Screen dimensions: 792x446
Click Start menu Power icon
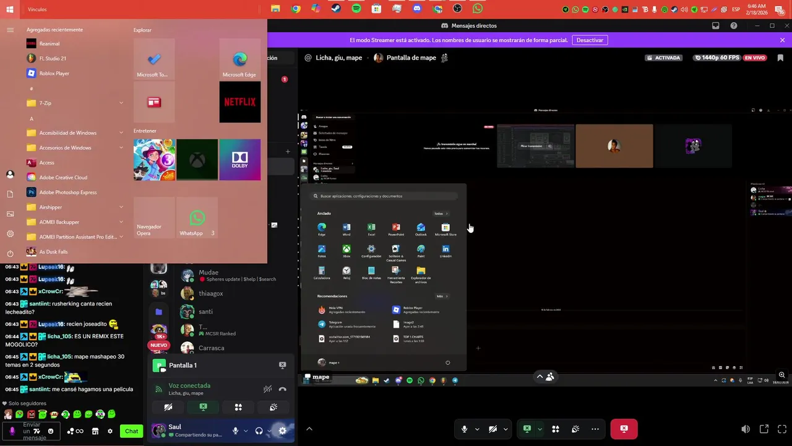click(x=10, y=253)
